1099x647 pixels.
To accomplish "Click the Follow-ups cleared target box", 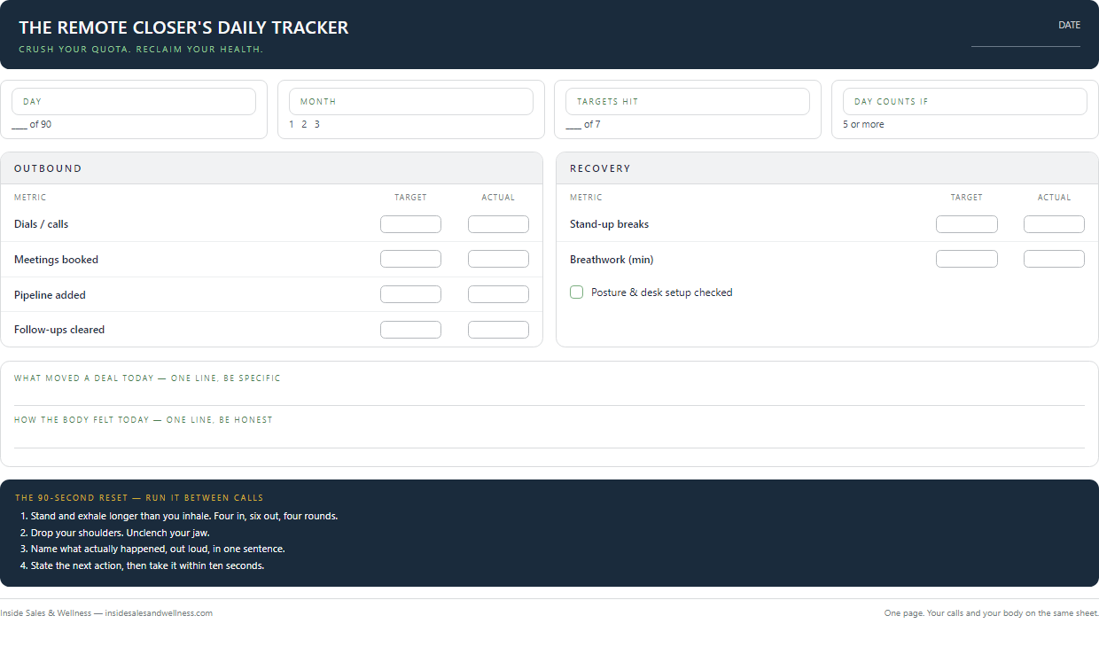I will (x=410, y=330).
